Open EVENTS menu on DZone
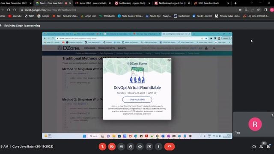This screenshot has width=274, height=154. [x=122, y=48]
